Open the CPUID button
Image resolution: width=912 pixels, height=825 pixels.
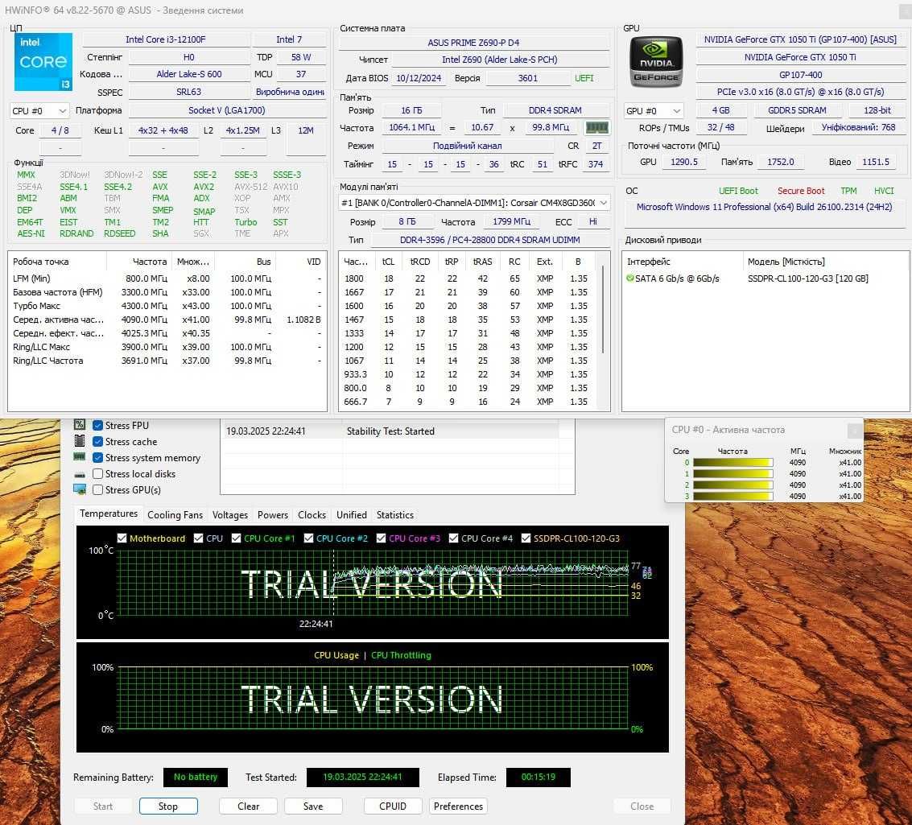pyautogui.click(x=393, y=806)
